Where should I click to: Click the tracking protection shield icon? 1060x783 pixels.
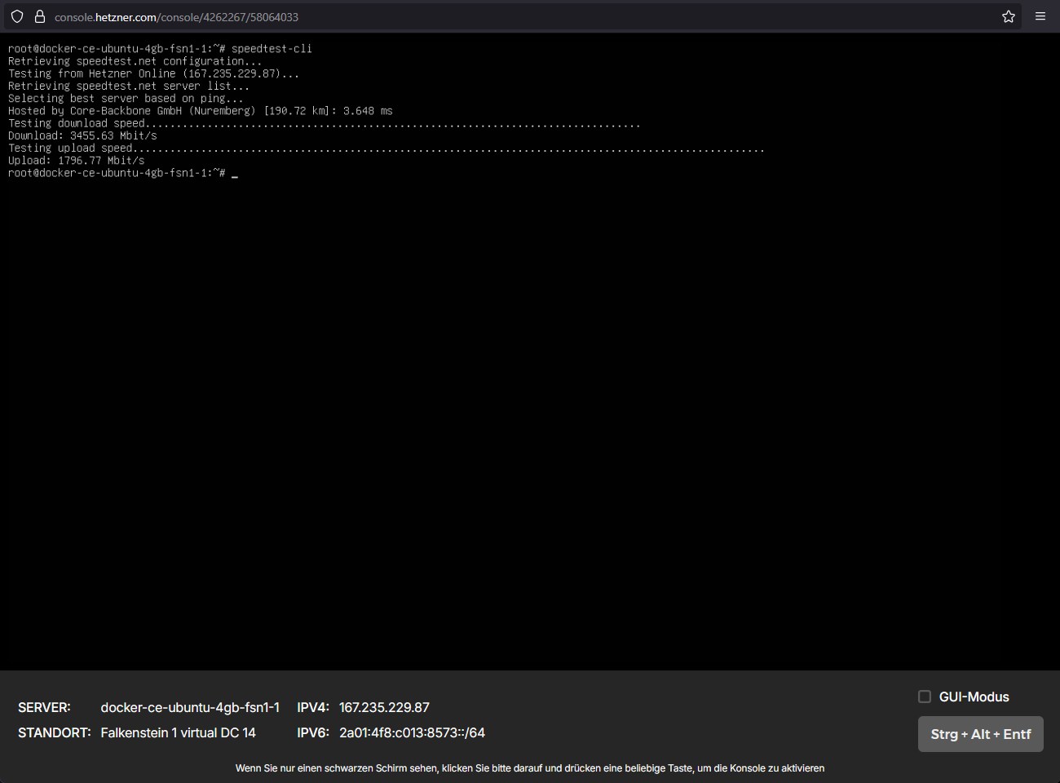click(x=17, y=16)
